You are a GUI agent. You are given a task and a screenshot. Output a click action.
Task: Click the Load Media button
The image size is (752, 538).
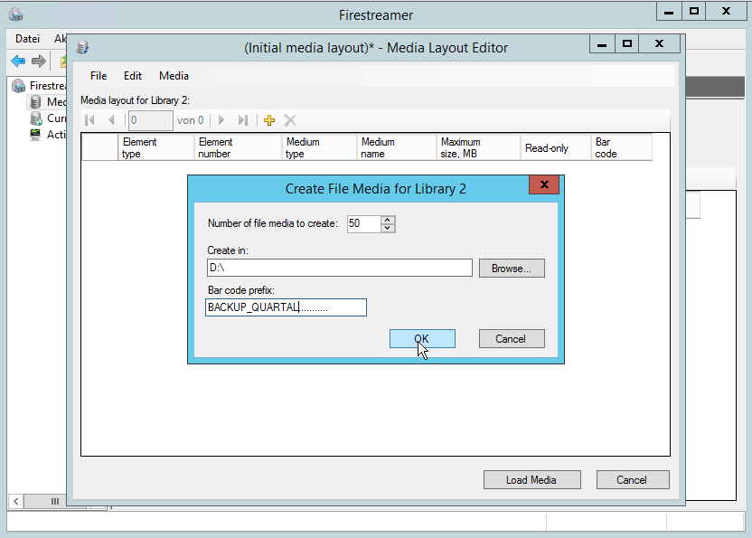coord(531,480)
